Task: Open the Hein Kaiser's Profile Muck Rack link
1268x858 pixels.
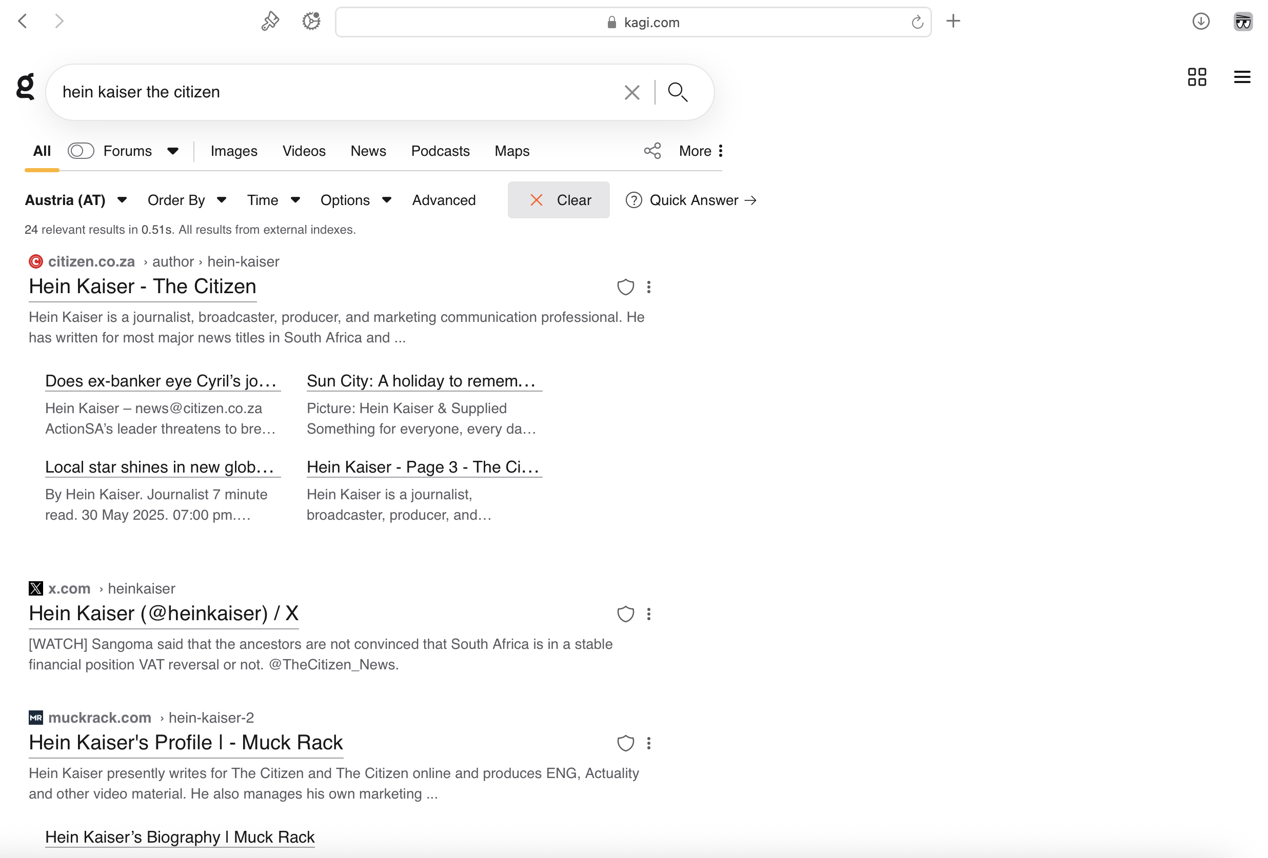Action: tap(186, 743)
